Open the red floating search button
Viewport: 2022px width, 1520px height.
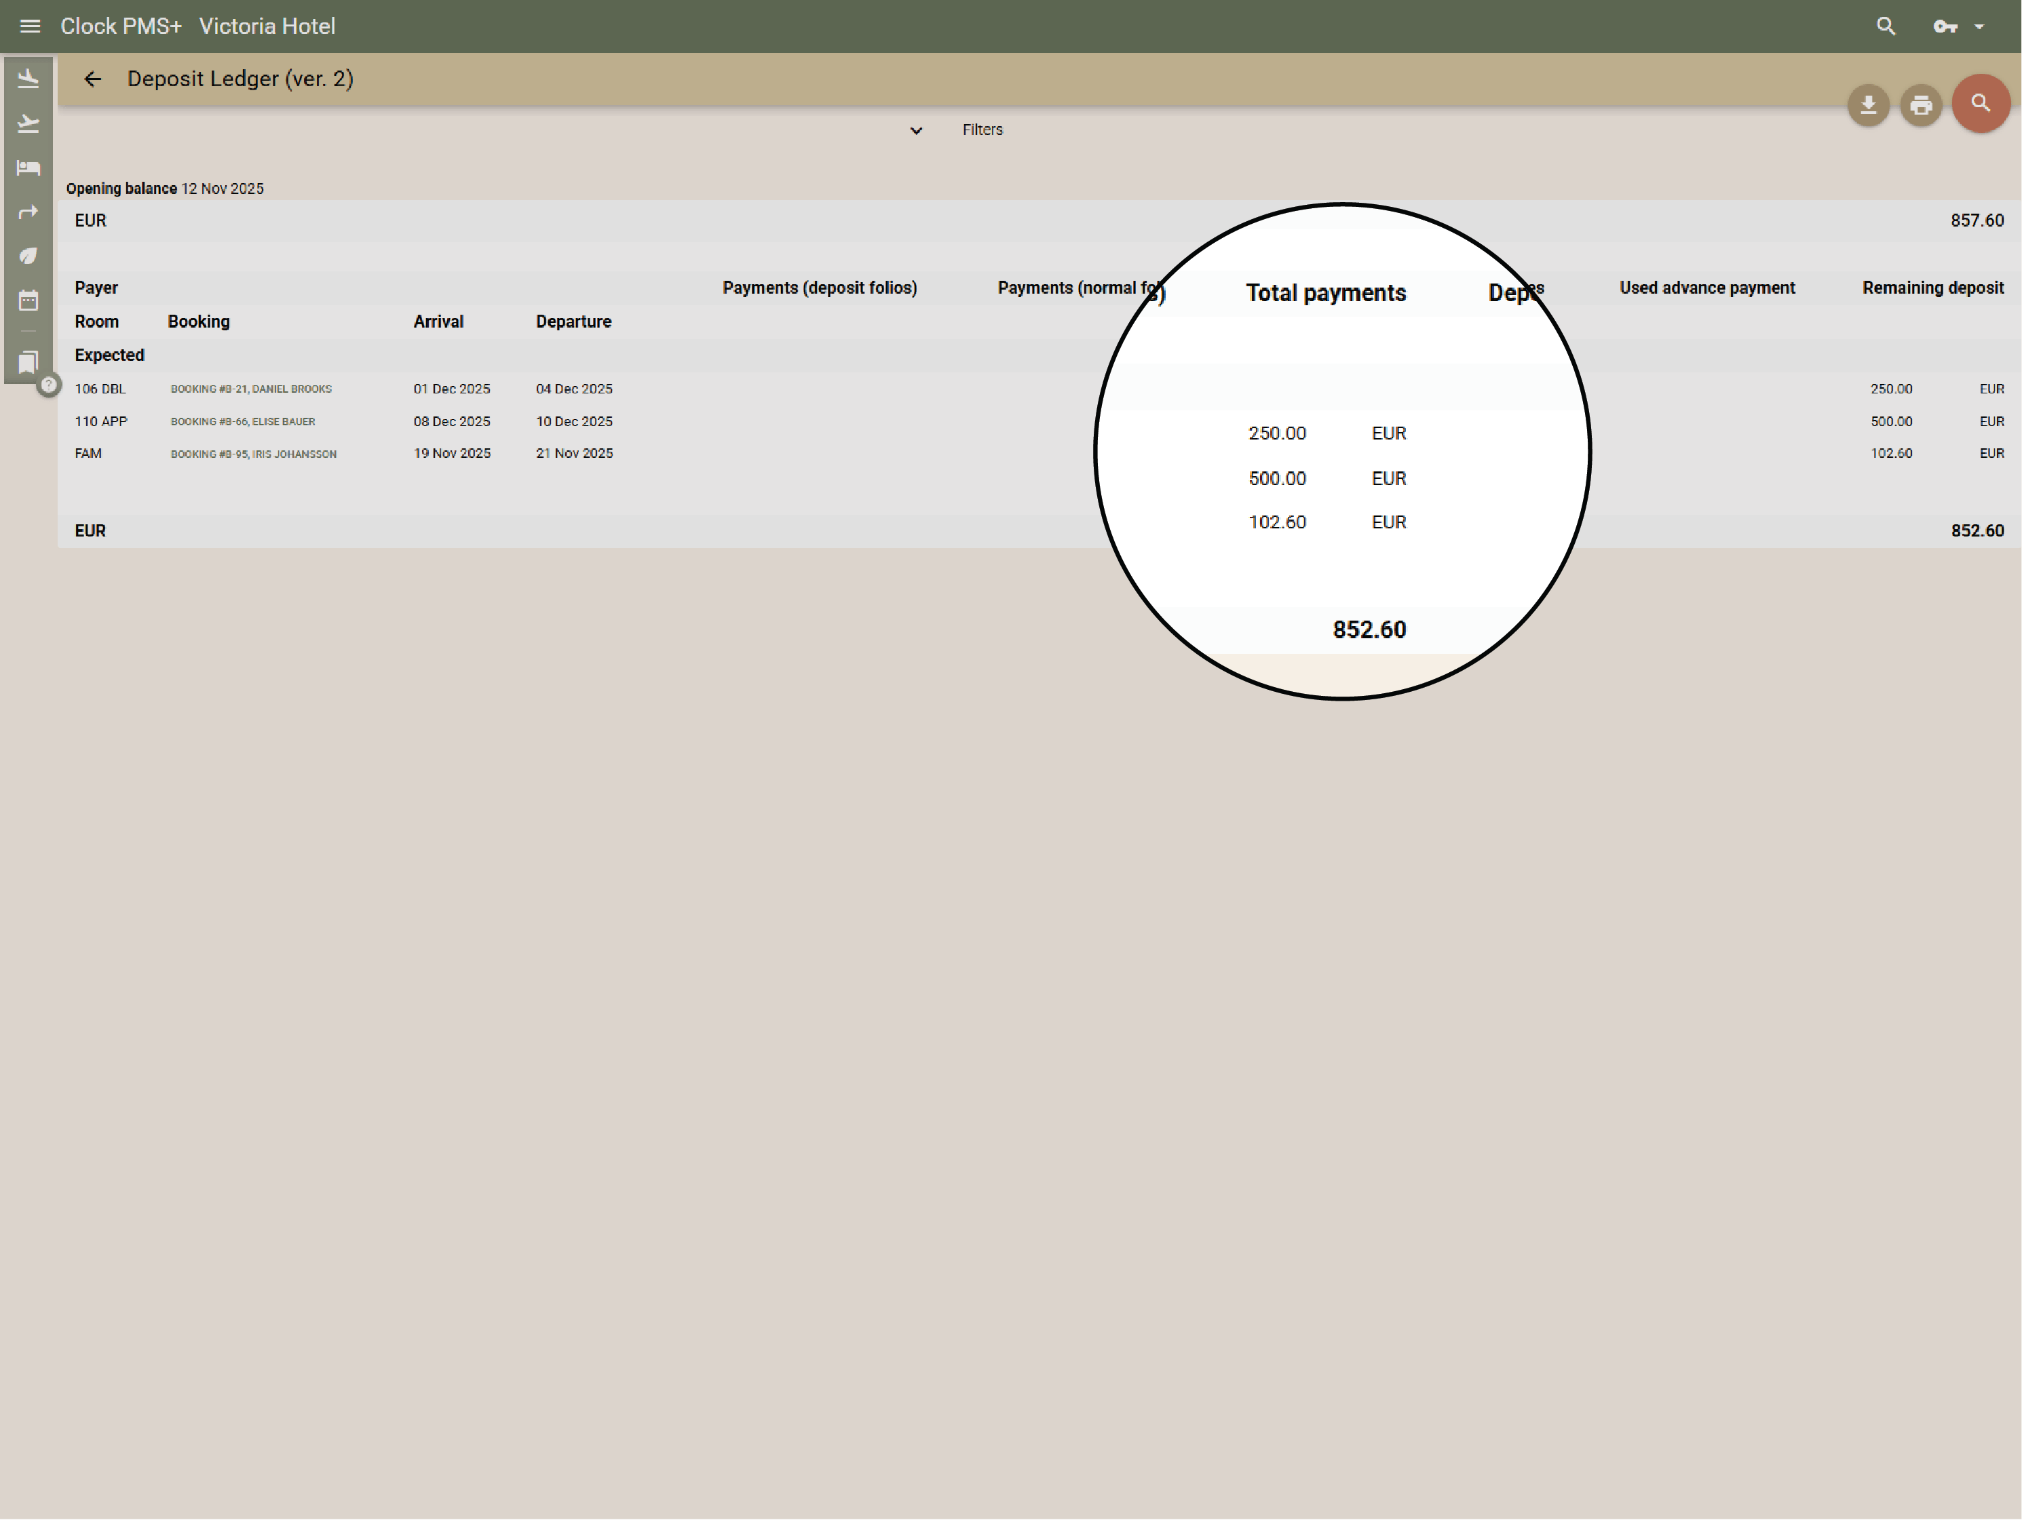click(1980, 103)
